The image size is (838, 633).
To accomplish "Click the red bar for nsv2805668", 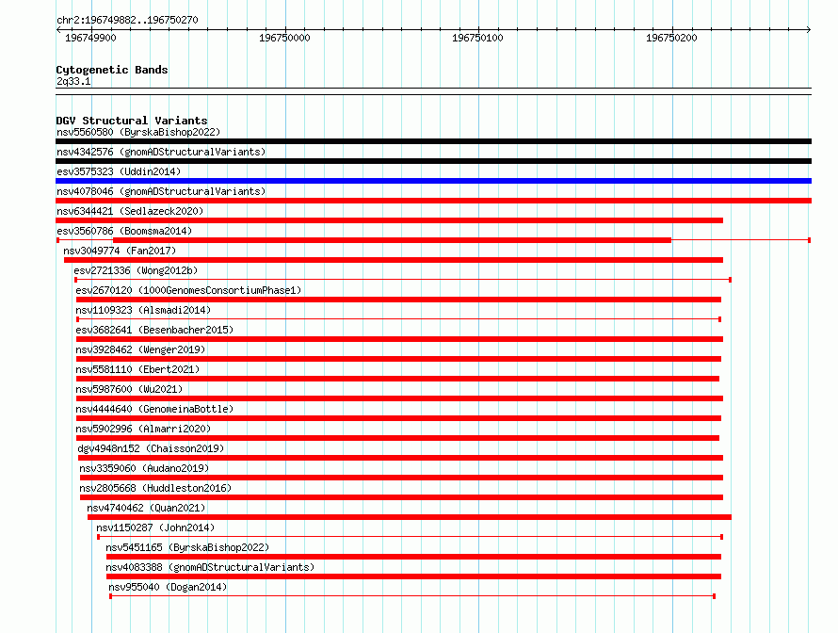I will point(401,497).
